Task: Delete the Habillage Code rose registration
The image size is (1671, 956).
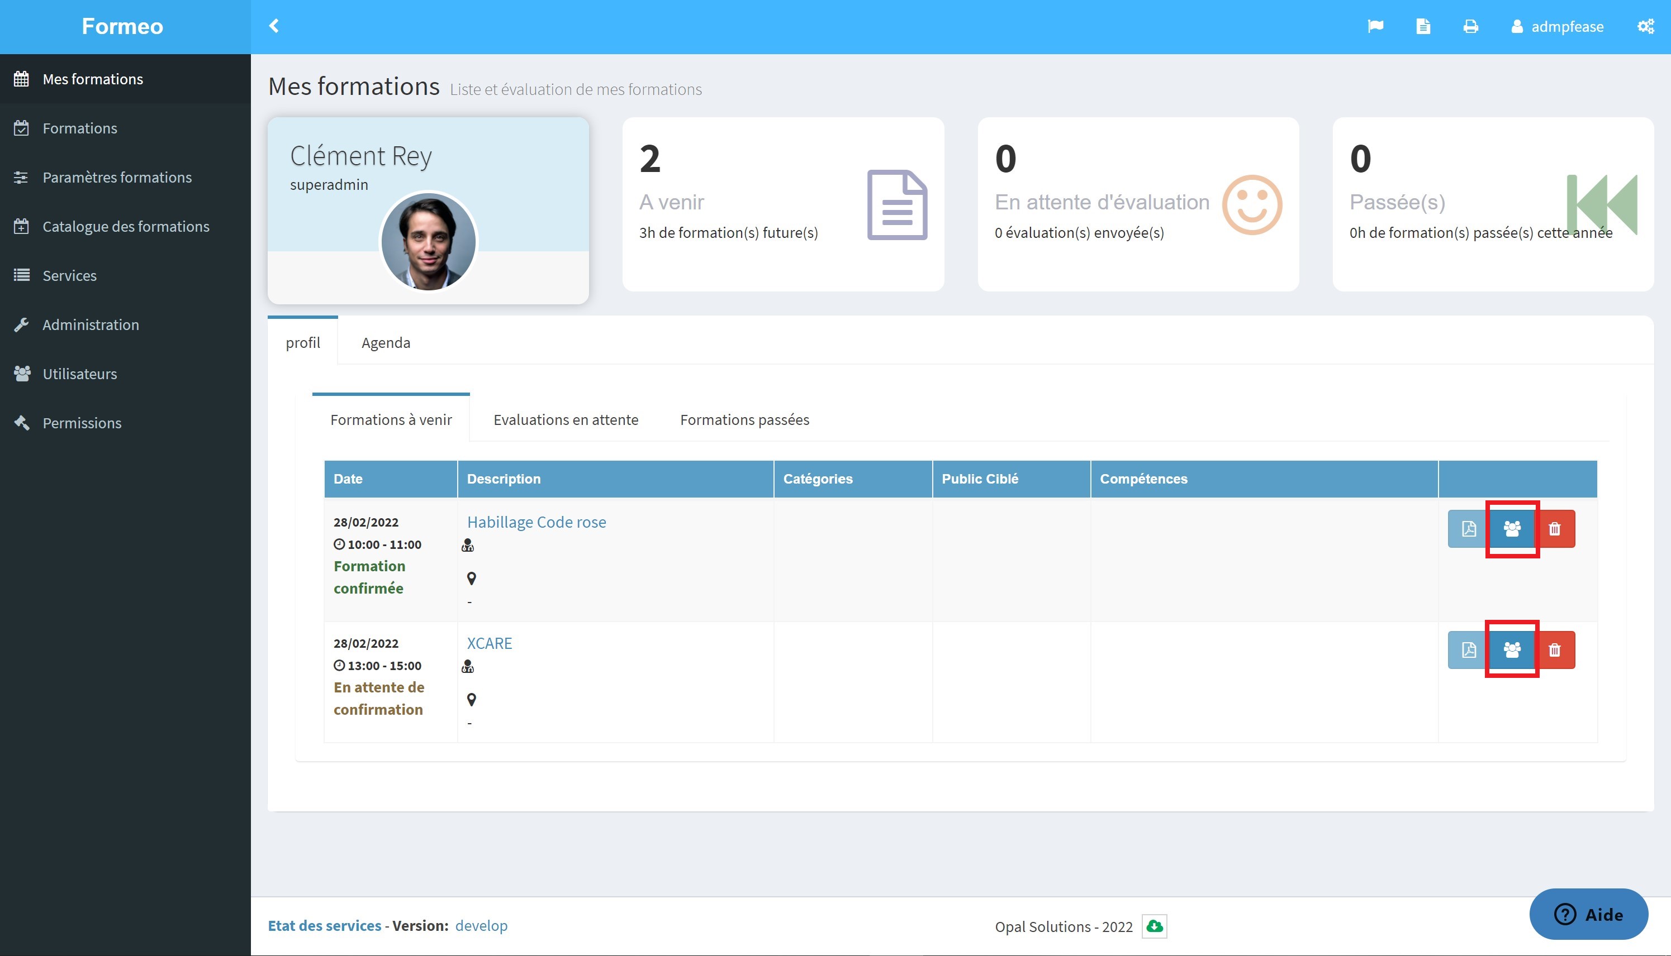Action: 1555,529
